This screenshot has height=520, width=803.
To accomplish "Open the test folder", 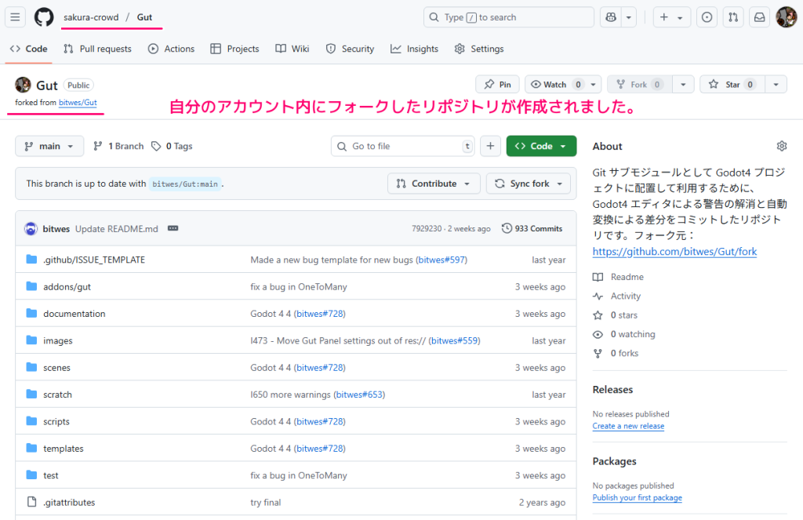I will click(x=51, y=475).
